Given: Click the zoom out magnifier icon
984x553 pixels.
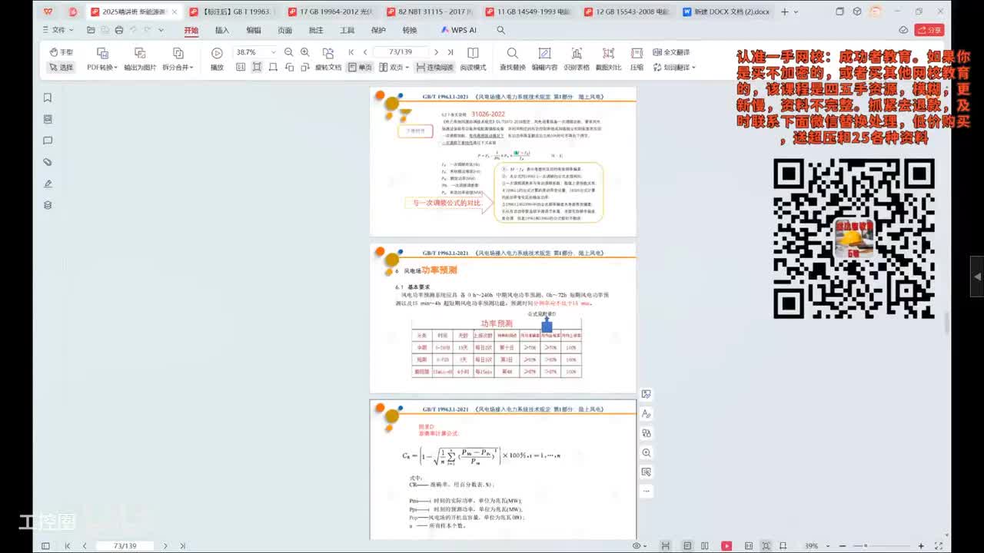Looking at the screenshot, I should pos(288,52).
